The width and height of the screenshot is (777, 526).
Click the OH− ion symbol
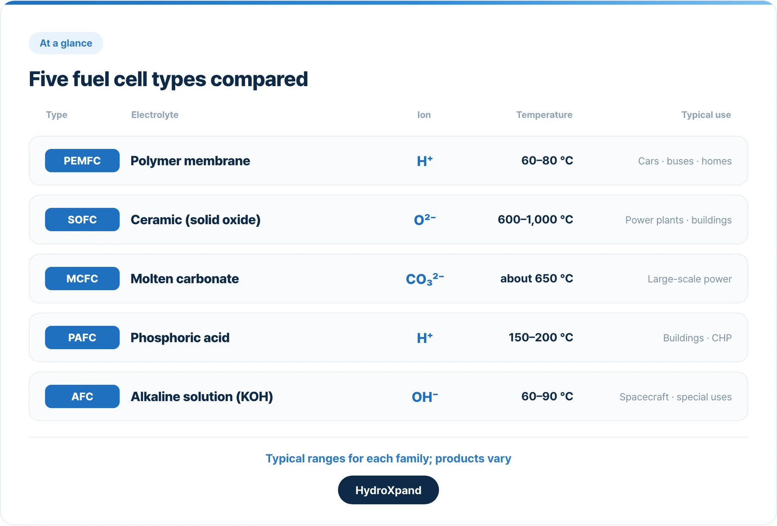point(425,397)
